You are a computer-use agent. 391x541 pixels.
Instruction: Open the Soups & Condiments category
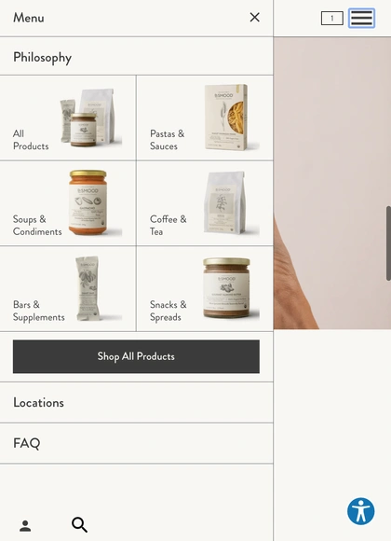[x=68, y=203]
